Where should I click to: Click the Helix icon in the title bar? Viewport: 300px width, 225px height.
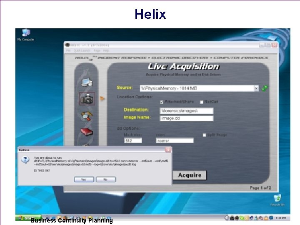67,45
